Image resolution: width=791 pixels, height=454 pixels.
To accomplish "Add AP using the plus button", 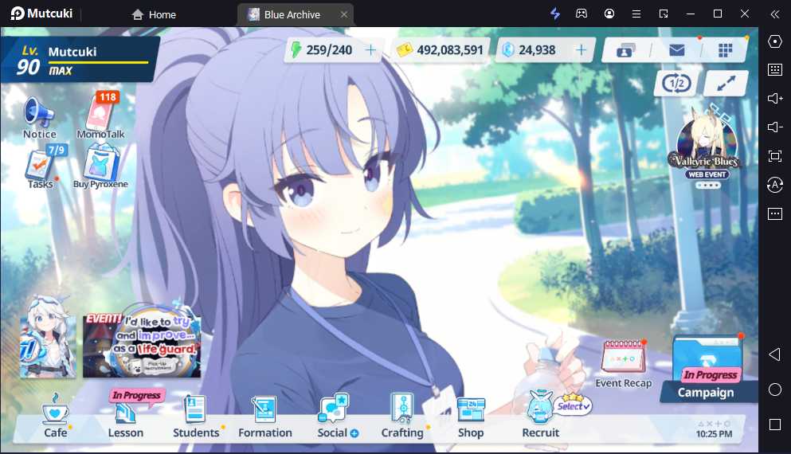I will point(370,50).
